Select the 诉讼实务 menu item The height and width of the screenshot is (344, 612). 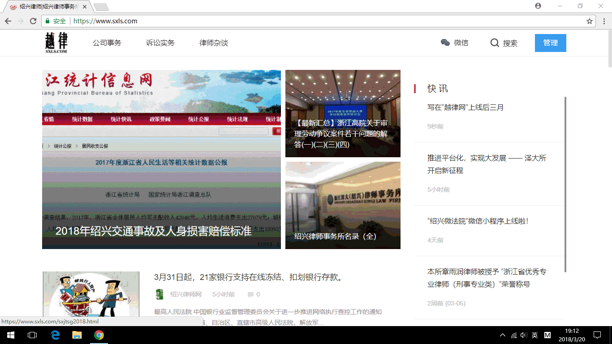coord(160,43)
